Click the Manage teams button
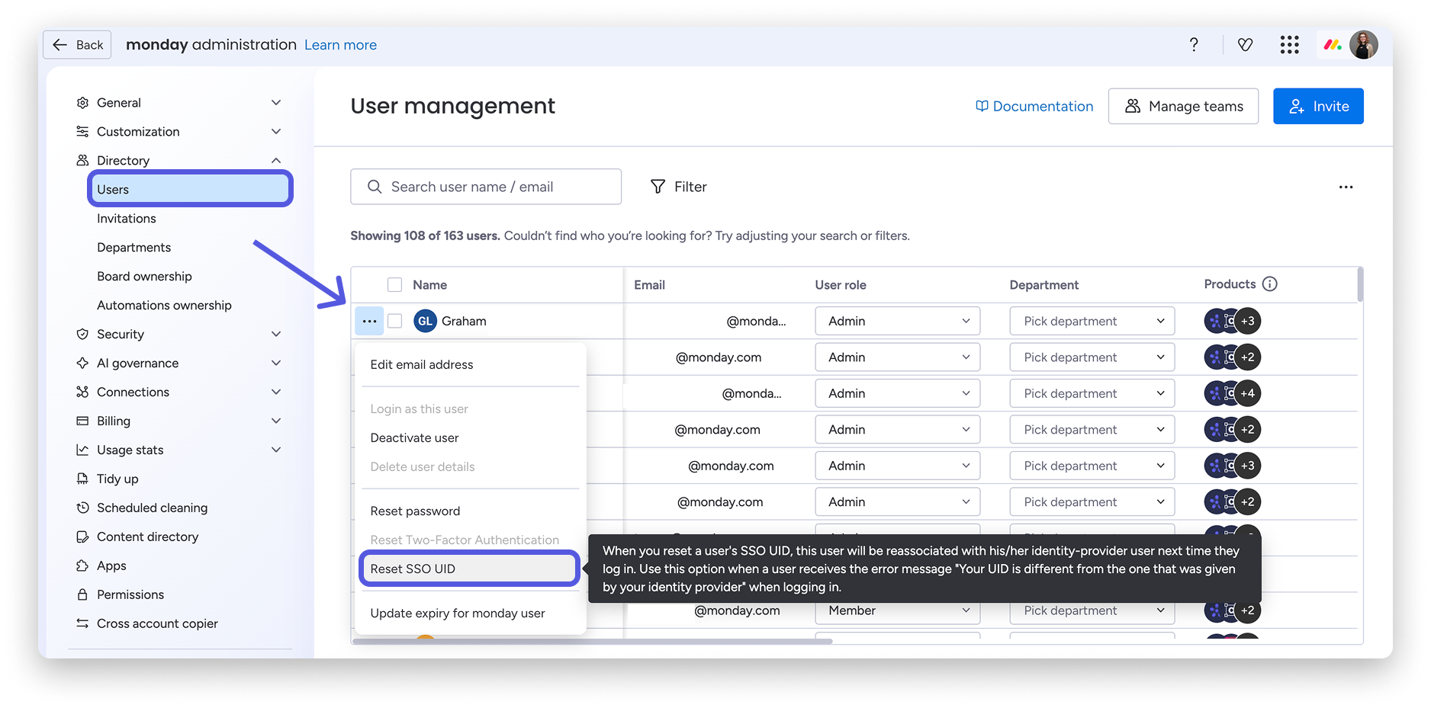The height and width of the screenshot is (708, 1431). (1183, 107)
